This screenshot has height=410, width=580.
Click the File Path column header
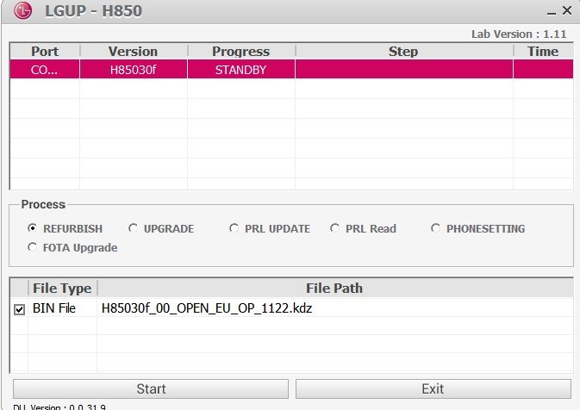coord(334,288)
